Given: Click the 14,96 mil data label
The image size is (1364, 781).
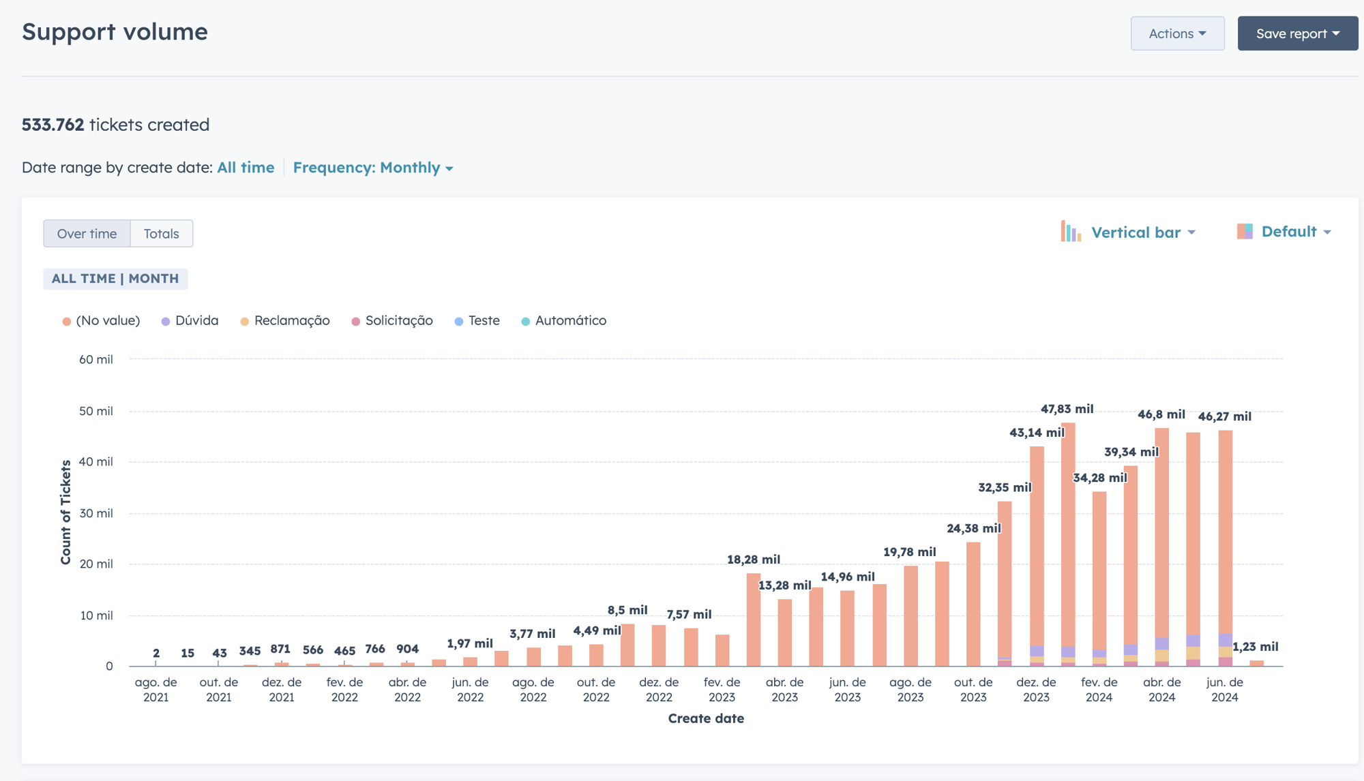Looking at the screenshot, I should coord(848,577).
